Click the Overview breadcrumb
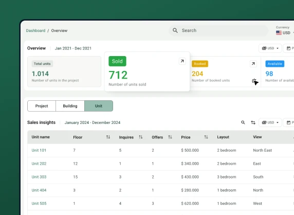 coord(59,30)
